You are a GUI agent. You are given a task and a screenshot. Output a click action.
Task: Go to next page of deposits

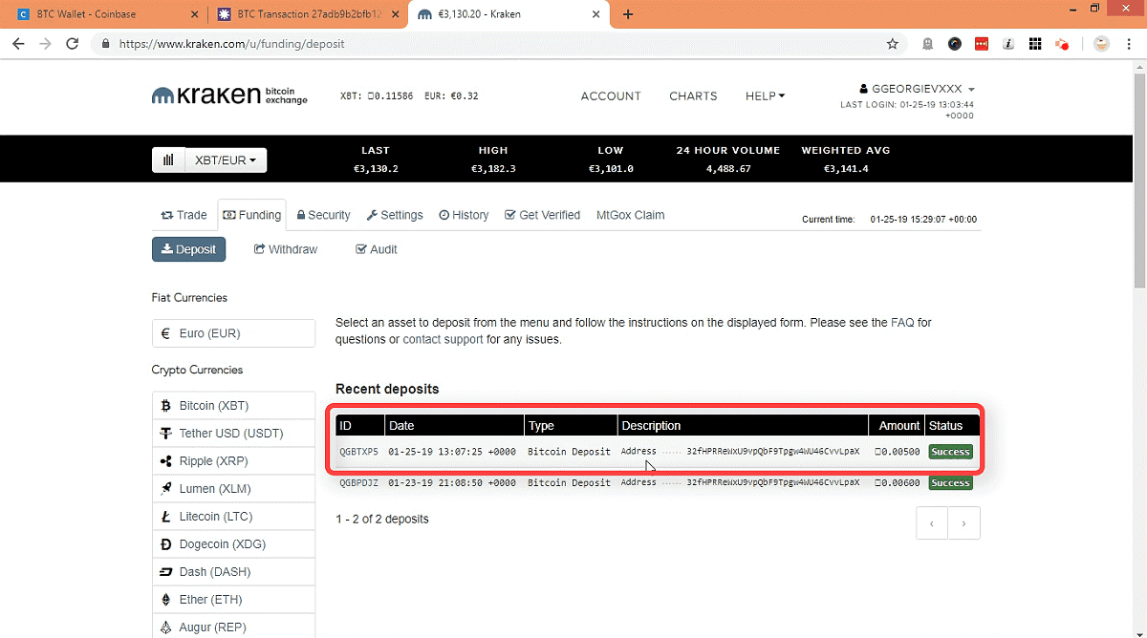click(963, 523)
